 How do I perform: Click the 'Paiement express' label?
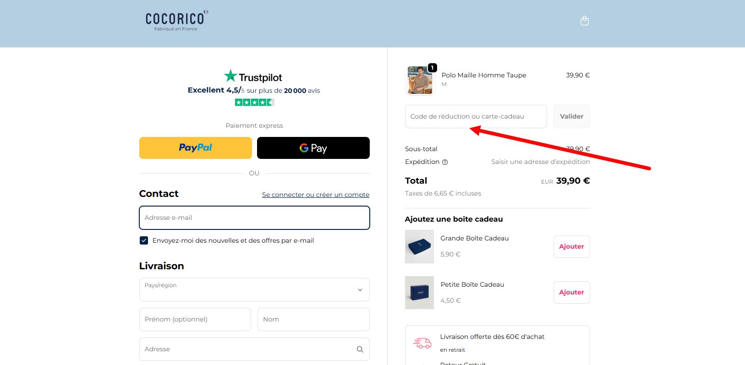254,125
